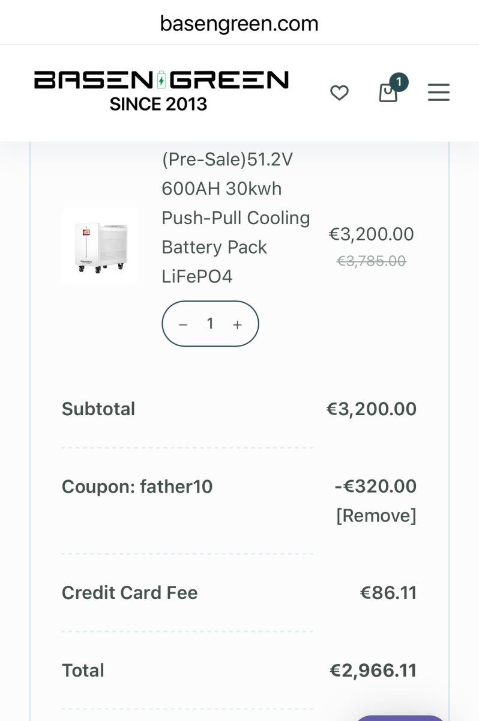The image size is (479, 721).
Task: Increase quantity with the plus button
Action: [237, 324]
